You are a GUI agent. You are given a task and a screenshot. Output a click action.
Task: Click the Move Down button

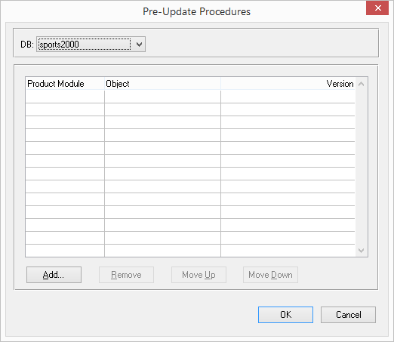pyautogui.click(x=270, y=275)
